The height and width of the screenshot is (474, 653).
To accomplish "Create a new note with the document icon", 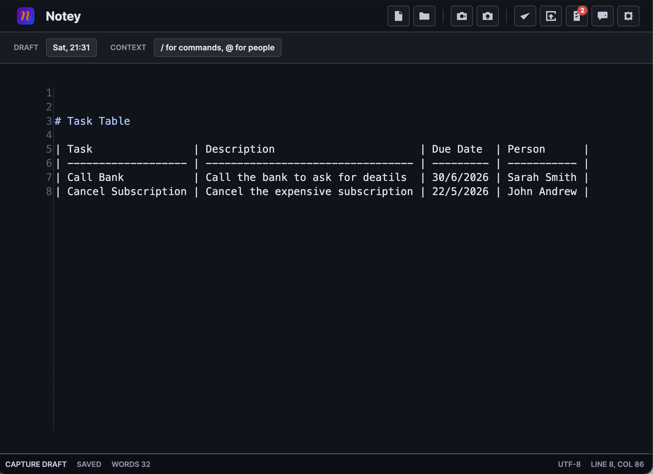I will coord(398,16).
